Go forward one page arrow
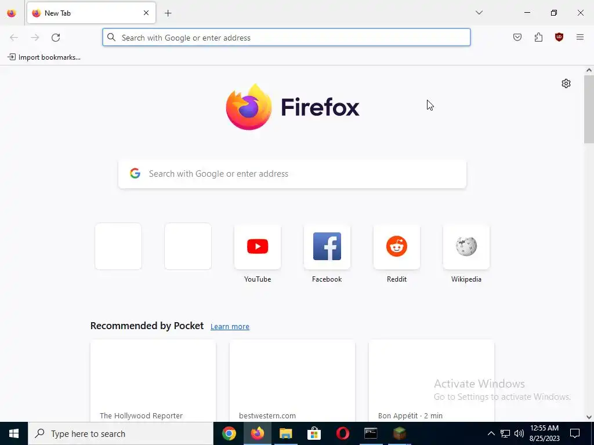The image size is (594, 445). click(x=35, y=38)
